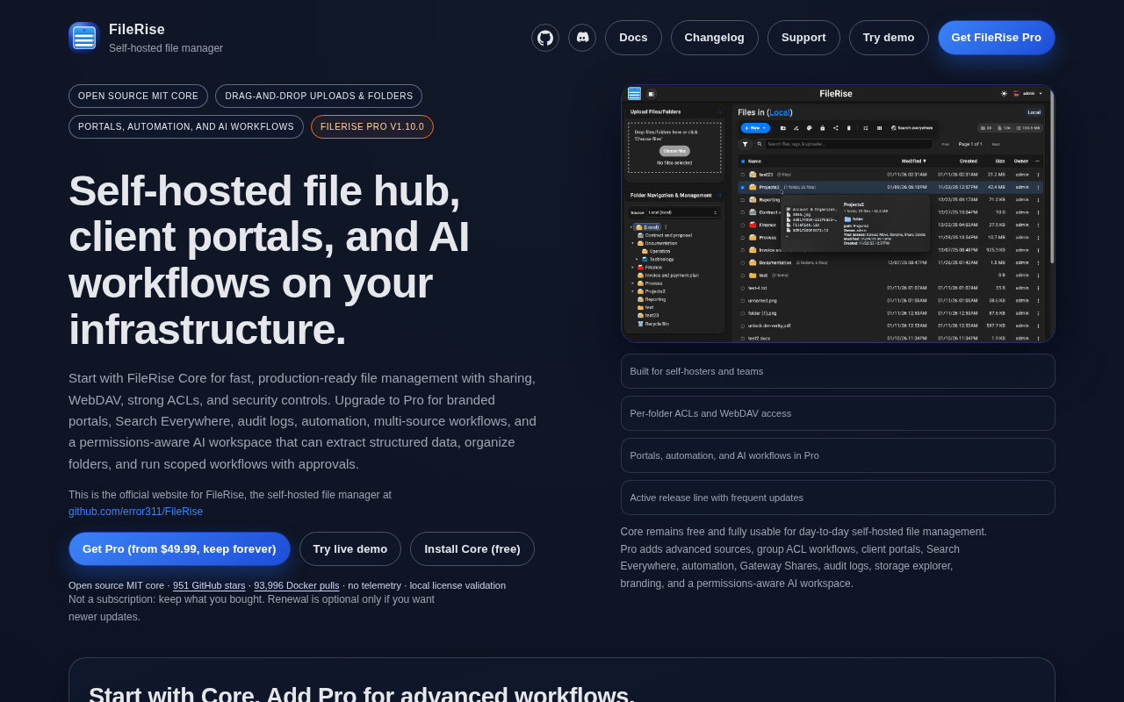Viewport: 1124px width, 702px height.
Task: Click the FileRise logo icon
Action: coord(84,38)
